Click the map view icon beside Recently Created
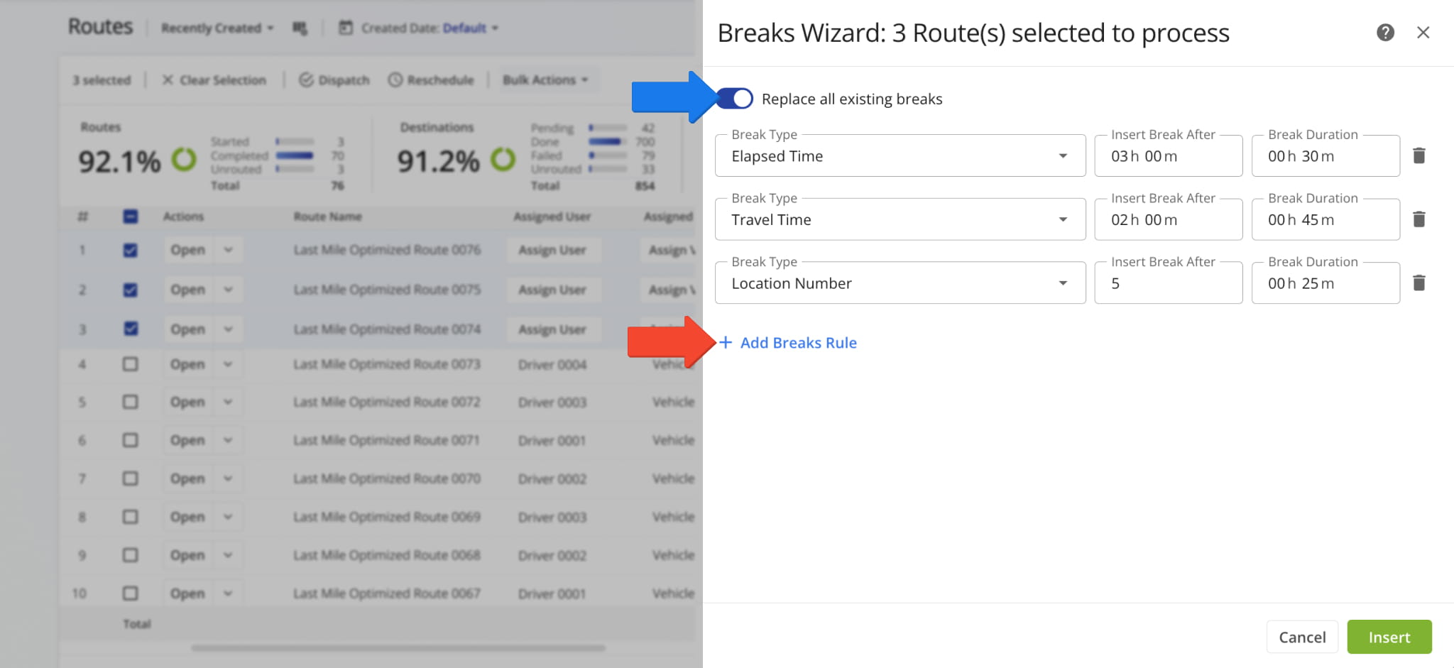 (300, 28)
